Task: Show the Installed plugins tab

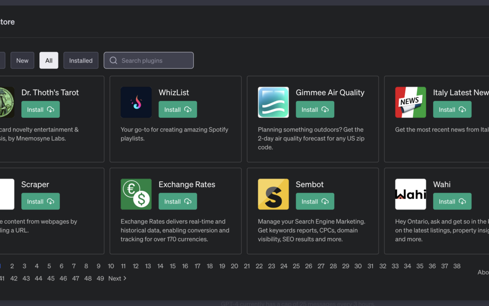Action: (x=81, y=60)
